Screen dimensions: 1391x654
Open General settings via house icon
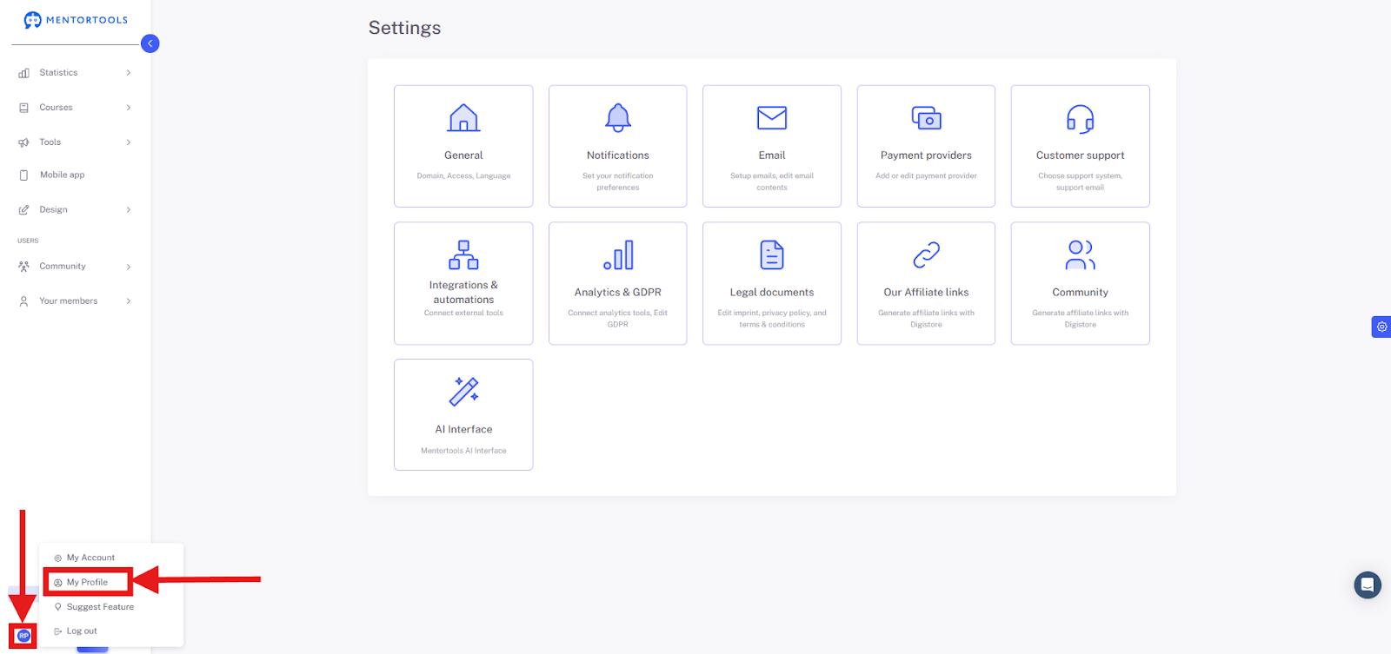click(463, 118)
